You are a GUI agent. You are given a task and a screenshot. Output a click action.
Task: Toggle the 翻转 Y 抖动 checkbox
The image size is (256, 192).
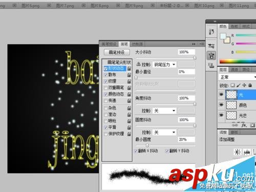click(x=167, y=151)
